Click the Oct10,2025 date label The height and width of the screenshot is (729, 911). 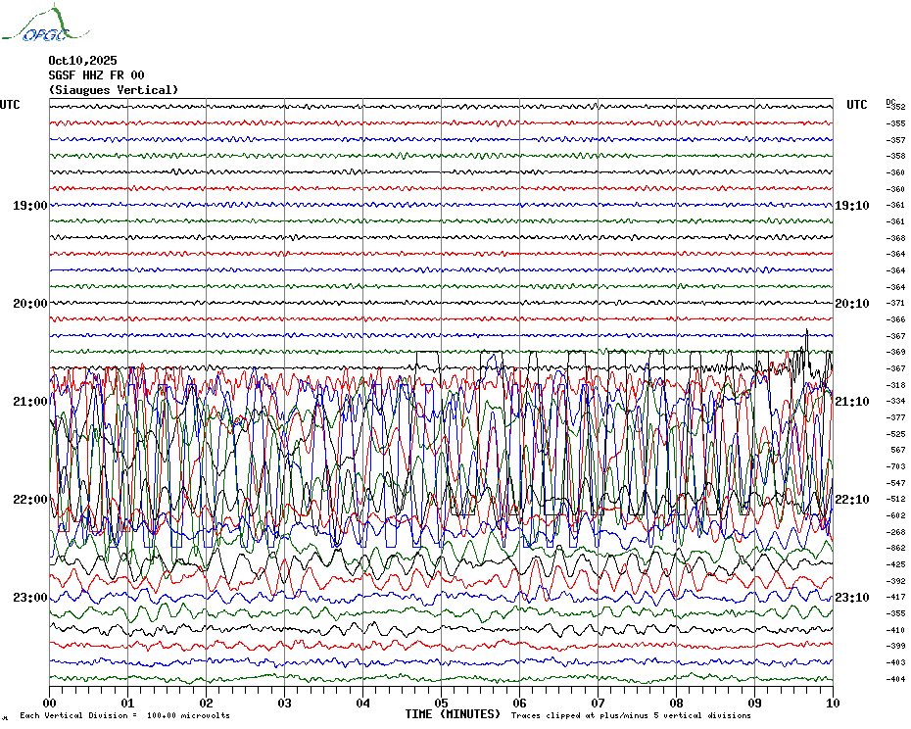coord(82,60)
